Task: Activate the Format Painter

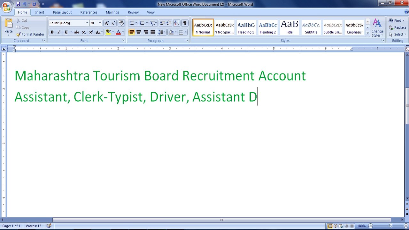Action: 30,34
